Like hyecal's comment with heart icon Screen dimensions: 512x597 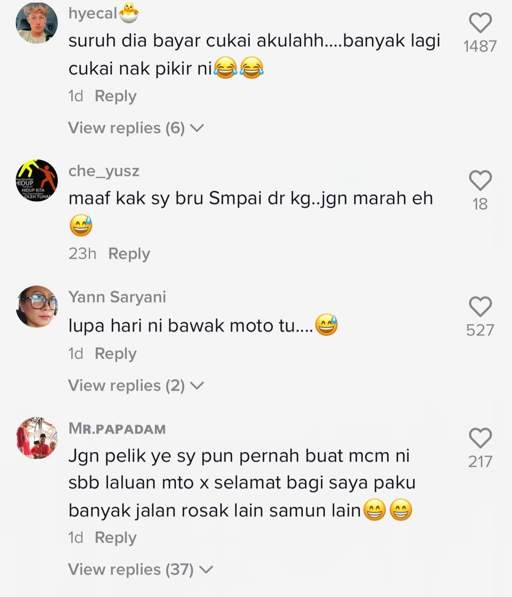tap(480, 23)
